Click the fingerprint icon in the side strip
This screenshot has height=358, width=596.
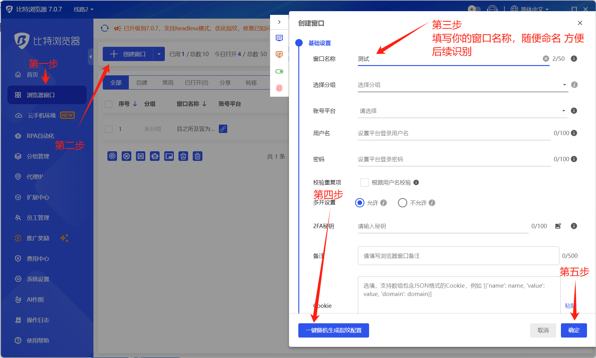click(279, 88)
